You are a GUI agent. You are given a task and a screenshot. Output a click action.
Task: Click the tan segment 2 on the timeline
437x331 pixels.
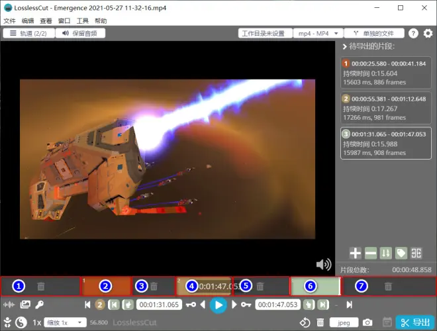point(204,286)
